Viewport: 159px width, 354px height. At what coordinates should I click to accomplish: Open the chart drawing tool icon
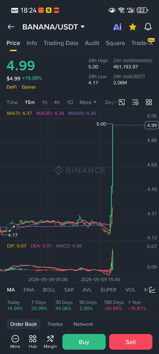coord(122,102)
